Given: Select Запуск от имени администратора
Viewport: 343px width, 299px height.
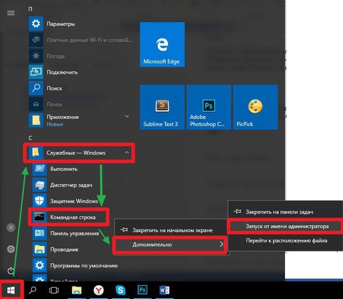Looking at the screenshot, I should tap(284, 226).
